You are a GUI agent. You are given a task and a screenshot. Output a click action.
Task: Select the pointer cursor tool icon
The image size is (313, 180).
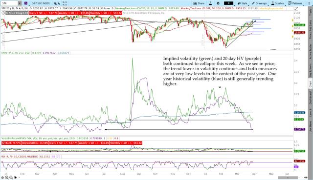pyautogui.click(x=16, y=178)
